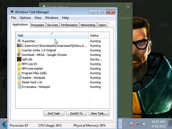The height and width of the screenshot is (129, 172).
Task: Open the Windows menu
Action: [52, 18]
